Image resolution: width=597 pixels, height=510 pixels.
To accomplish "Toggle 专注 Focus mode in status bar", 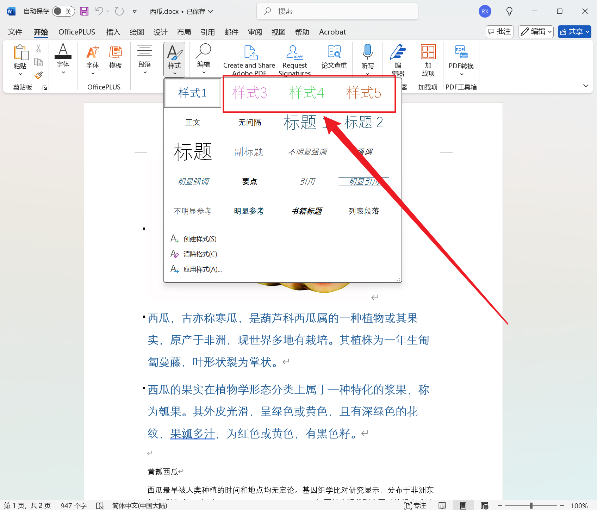I will tap(415, 505).
